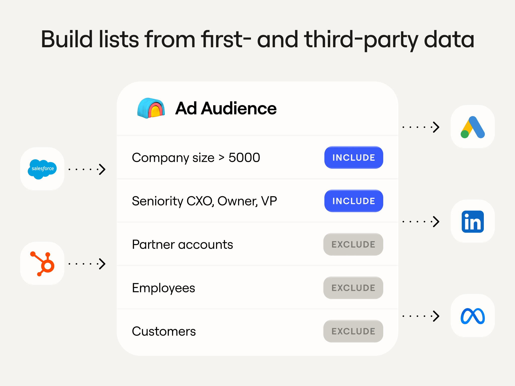
Task: Toggle EXCLUDE for Partner accounts
Action: 353,244
